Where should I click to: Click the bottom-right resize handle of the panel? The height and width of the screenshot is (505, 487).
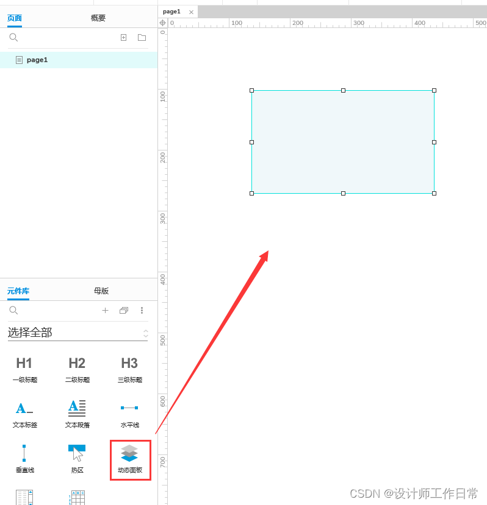point(434,193)
